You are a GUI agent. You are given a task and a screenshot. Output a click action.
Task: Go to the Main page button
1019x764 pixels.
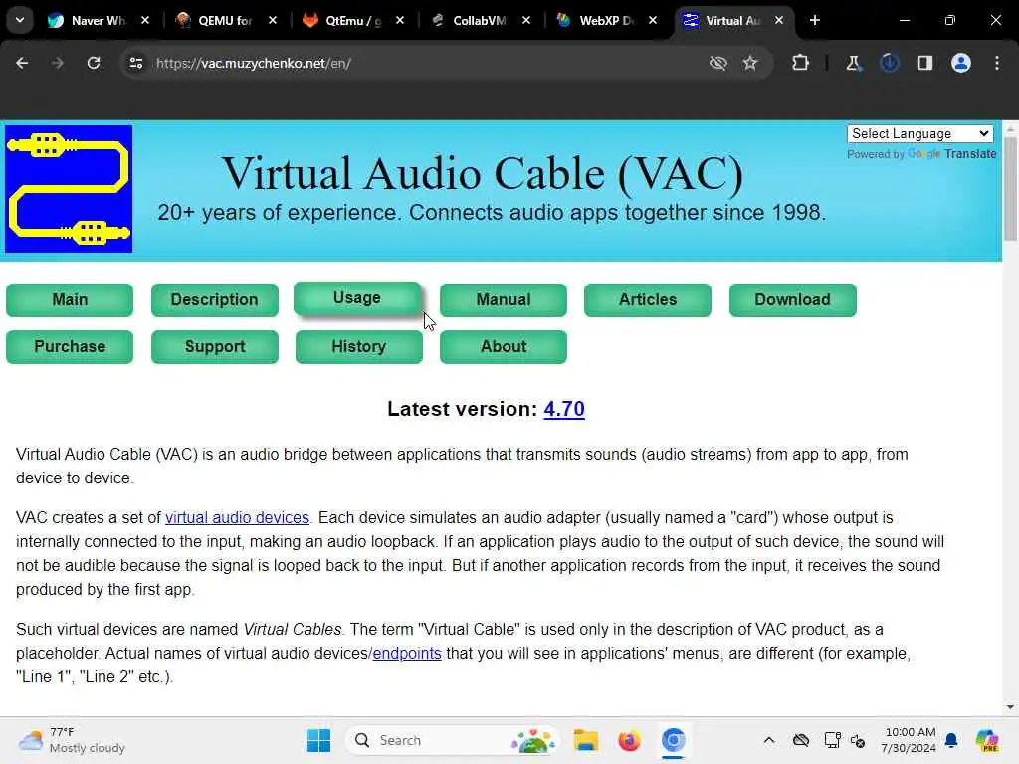[70, 300]
